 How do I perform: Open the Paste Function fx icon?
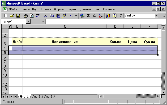[x=94, y=16]
